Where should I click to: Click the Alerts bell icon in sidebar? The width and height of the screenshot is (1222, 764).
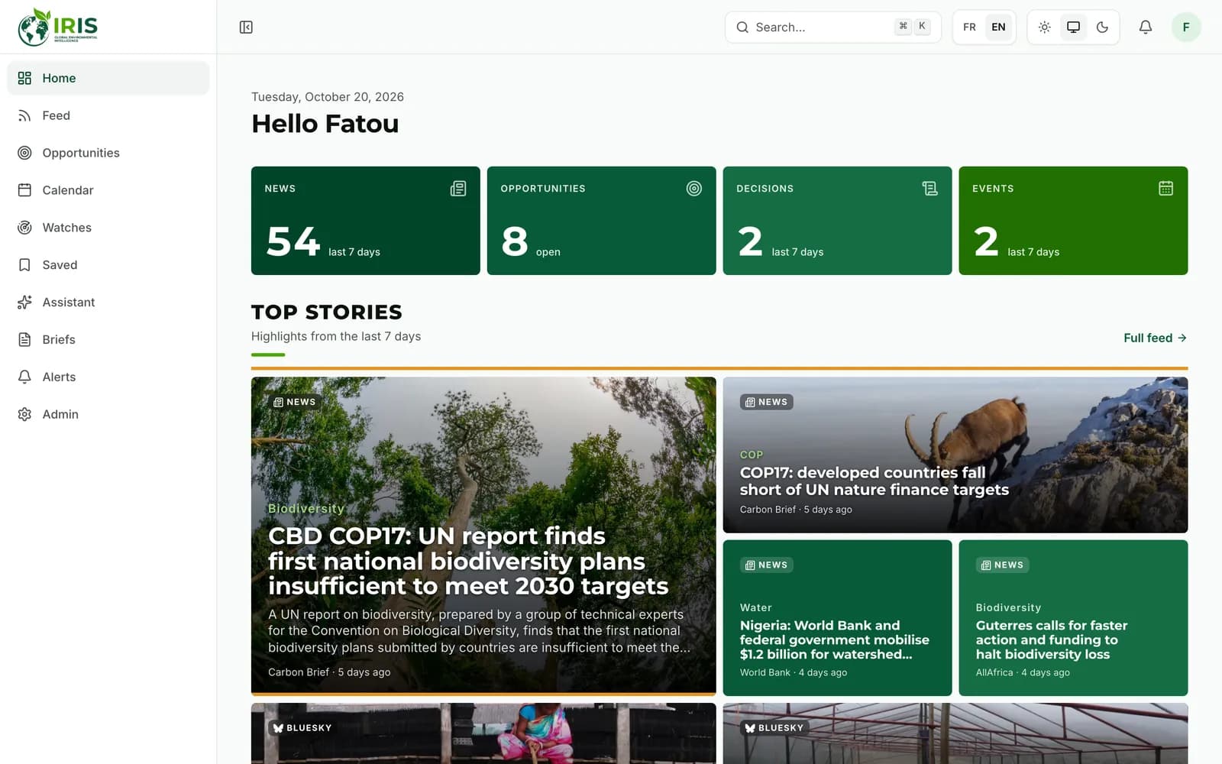[x=24, y=377]
